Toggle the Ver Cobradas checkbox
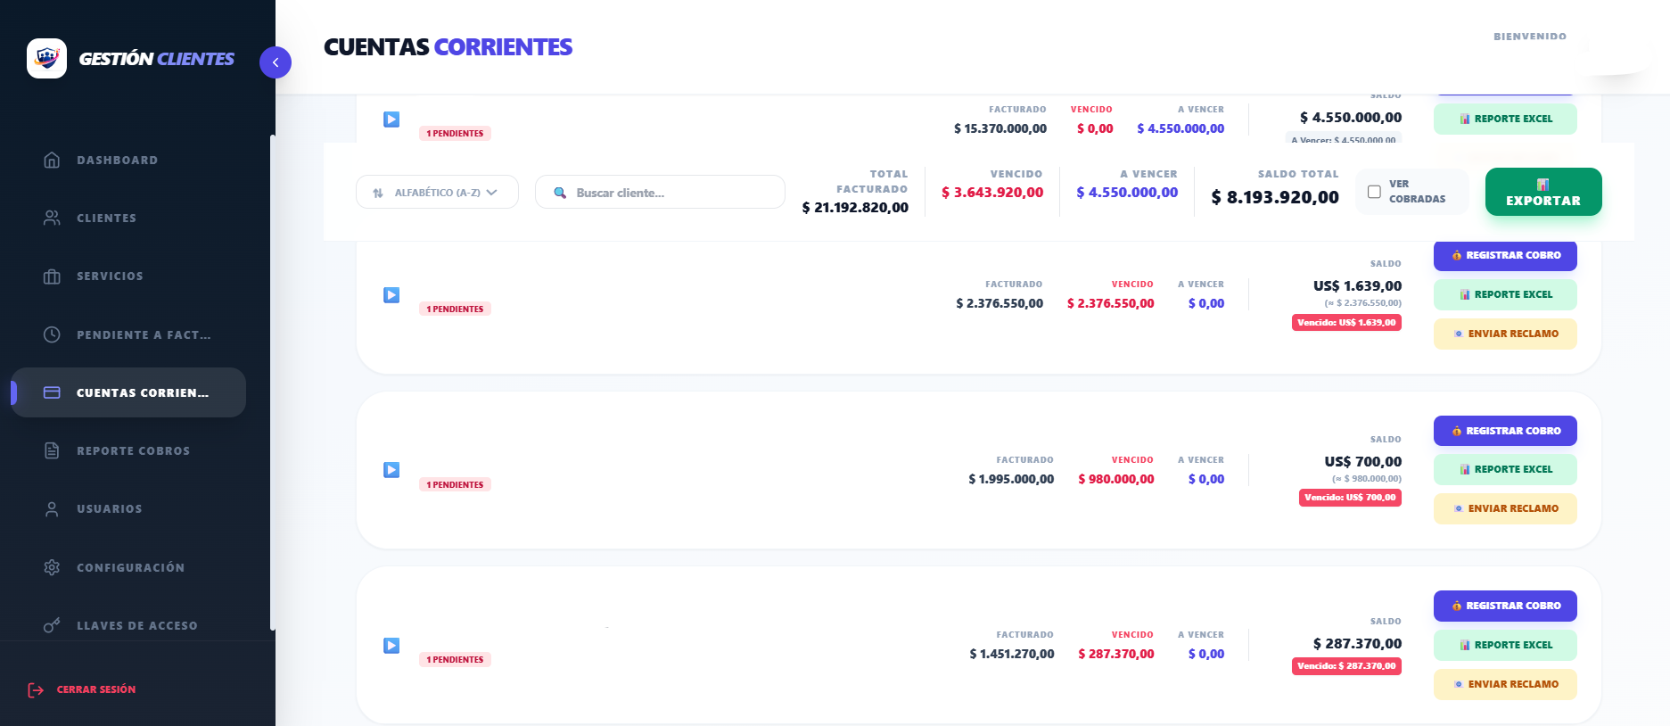This screenshot has width=1670, height=726. point(1374,192)
